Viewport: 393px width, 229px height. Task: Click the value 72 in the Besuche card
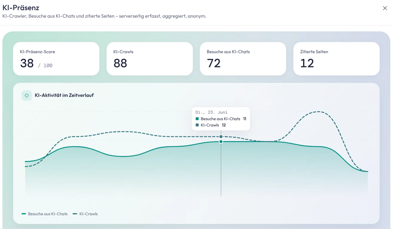[214, 63]
